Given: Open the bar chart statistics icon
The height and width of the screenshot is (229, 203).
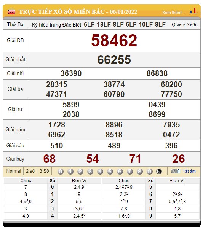Looking at the screenshot, I should click(x=193, y=11).
